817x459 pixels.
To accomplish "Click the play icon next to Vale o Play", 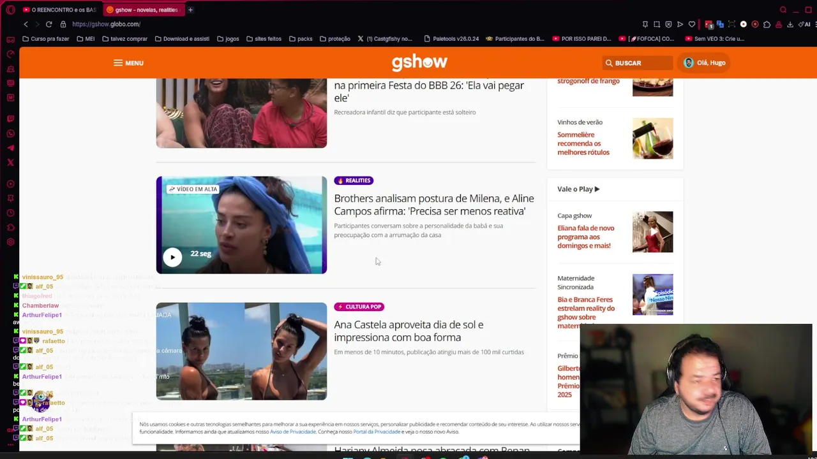I will 597,189.
